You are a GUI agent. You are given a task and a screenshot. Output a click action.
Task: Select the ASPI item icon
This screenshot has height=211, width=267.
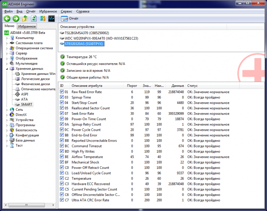tap(17, 94)
